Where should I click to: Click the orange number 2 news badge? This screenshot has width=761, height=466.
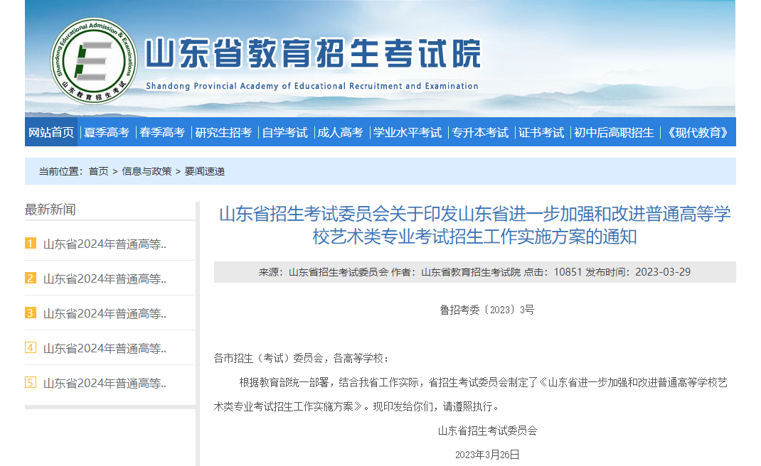29,278
